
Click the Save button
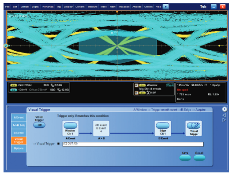[x=185, y=158]
